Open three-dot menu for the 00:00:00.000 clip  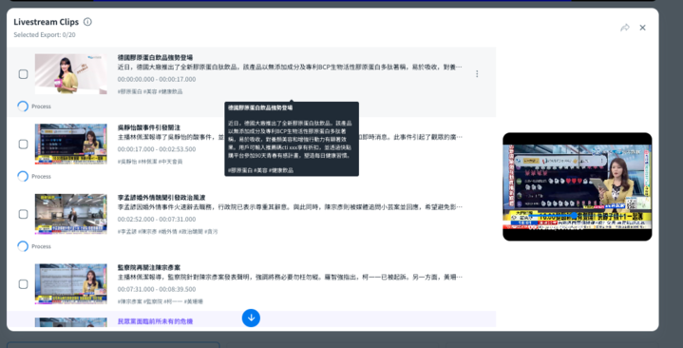click(x=477, y=74)
